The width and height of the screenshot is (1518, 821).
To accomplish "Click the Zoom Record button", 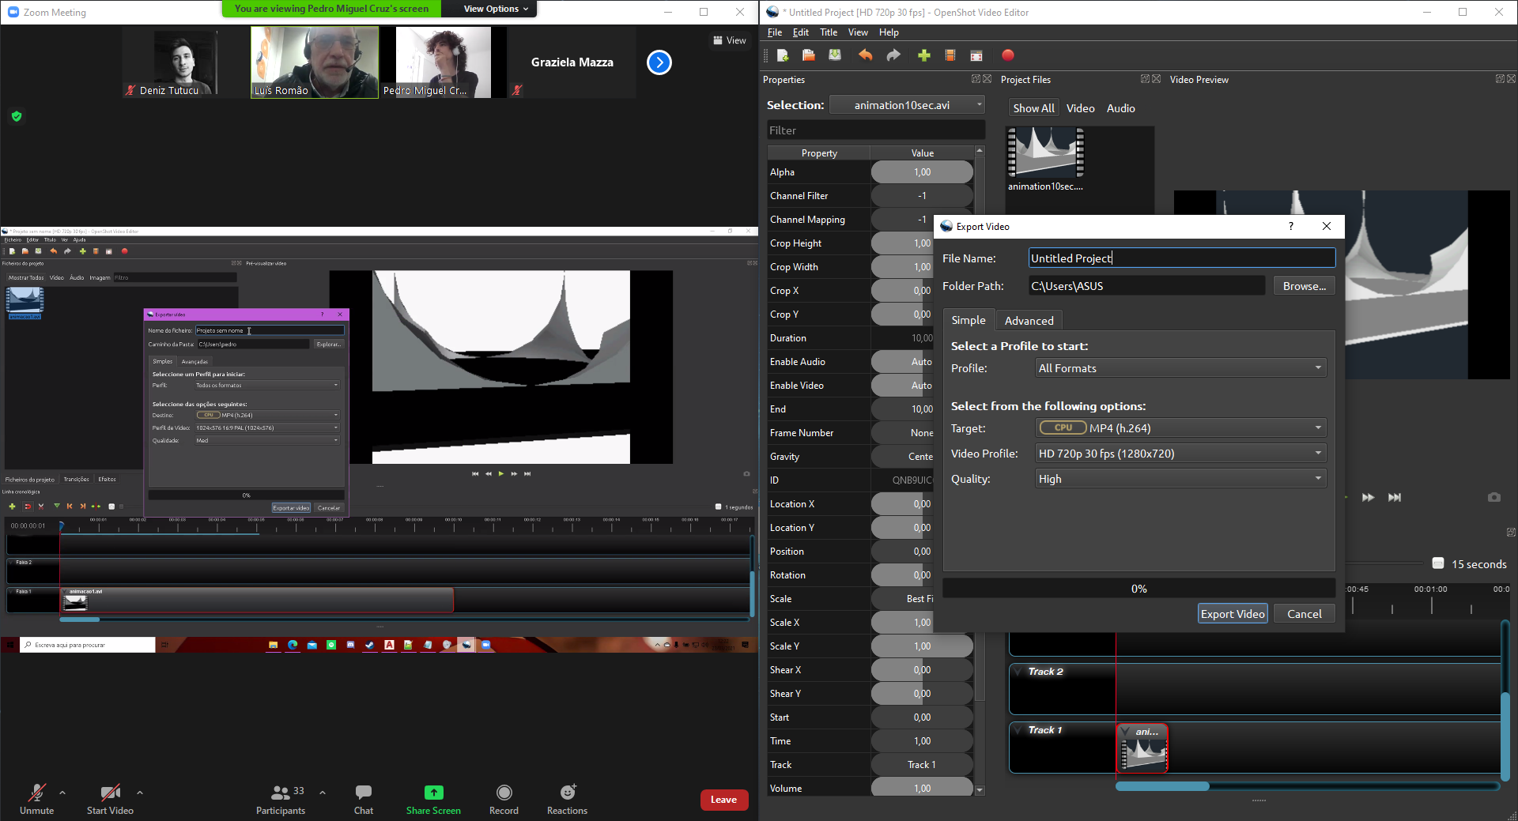I will 504,799.
